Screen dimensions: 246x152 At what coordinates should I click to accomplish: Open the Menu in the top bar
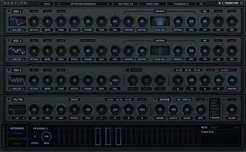(x=47, y=4)
